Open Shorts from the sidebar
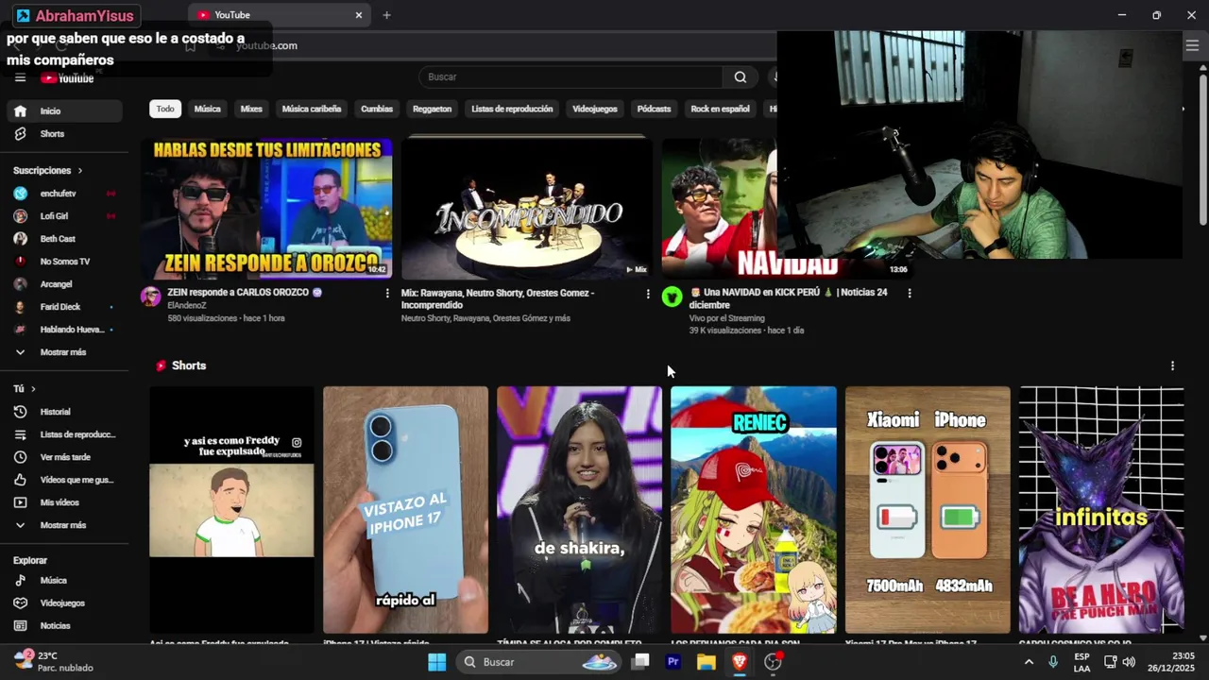 coord(65,134)
